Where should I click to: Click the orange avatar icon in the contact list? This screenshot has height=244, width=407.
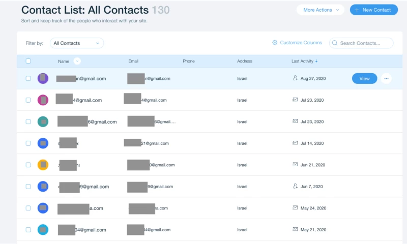pos(43,165)
